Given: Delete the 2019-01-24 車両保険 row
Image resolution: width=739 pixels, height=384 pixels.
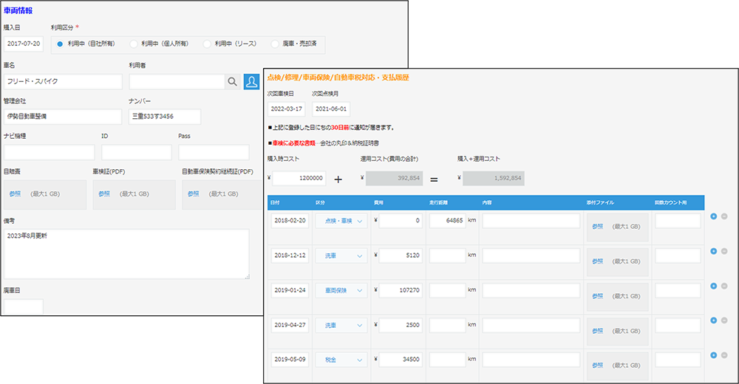Looking at the screenshot, I should (x=723, y=286).
